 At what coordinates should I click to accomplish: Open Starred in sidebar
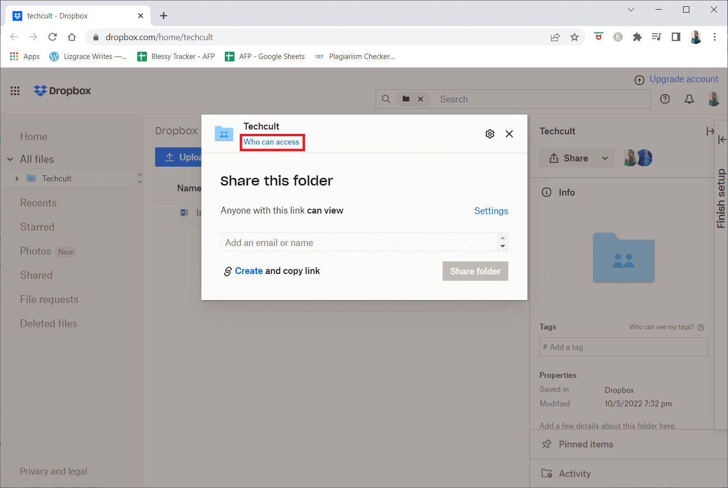(37, 227)
